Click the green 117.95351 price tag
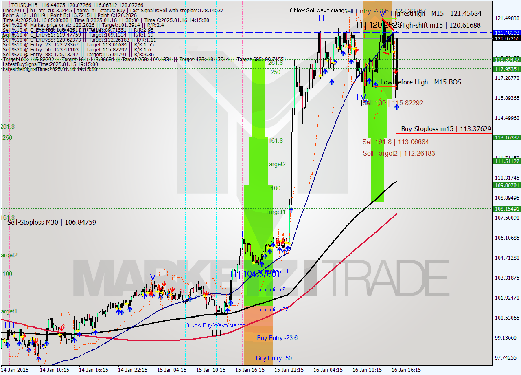The image size is (521, 375). 506,69
